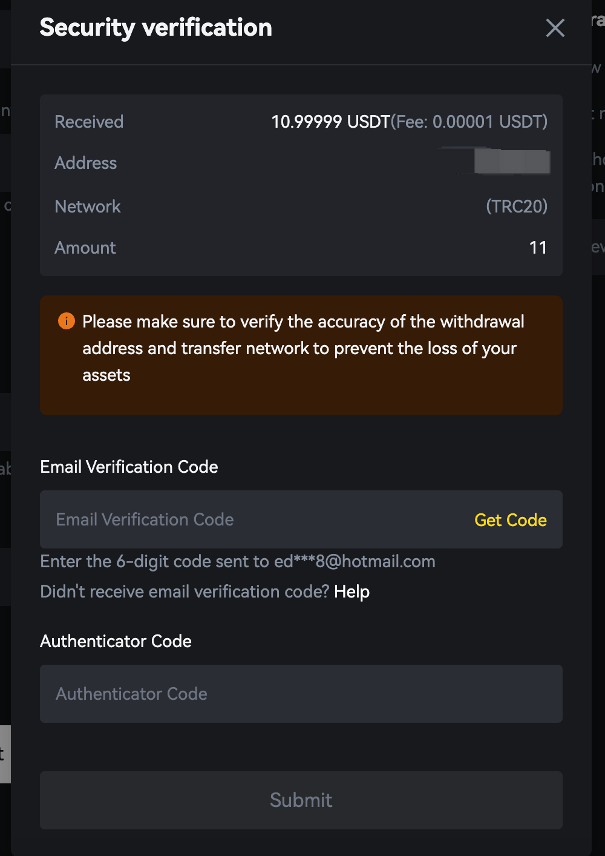Click the withdrawal address warning message text
The height and width of the screenshot is (856, 605).
[302, 348]
